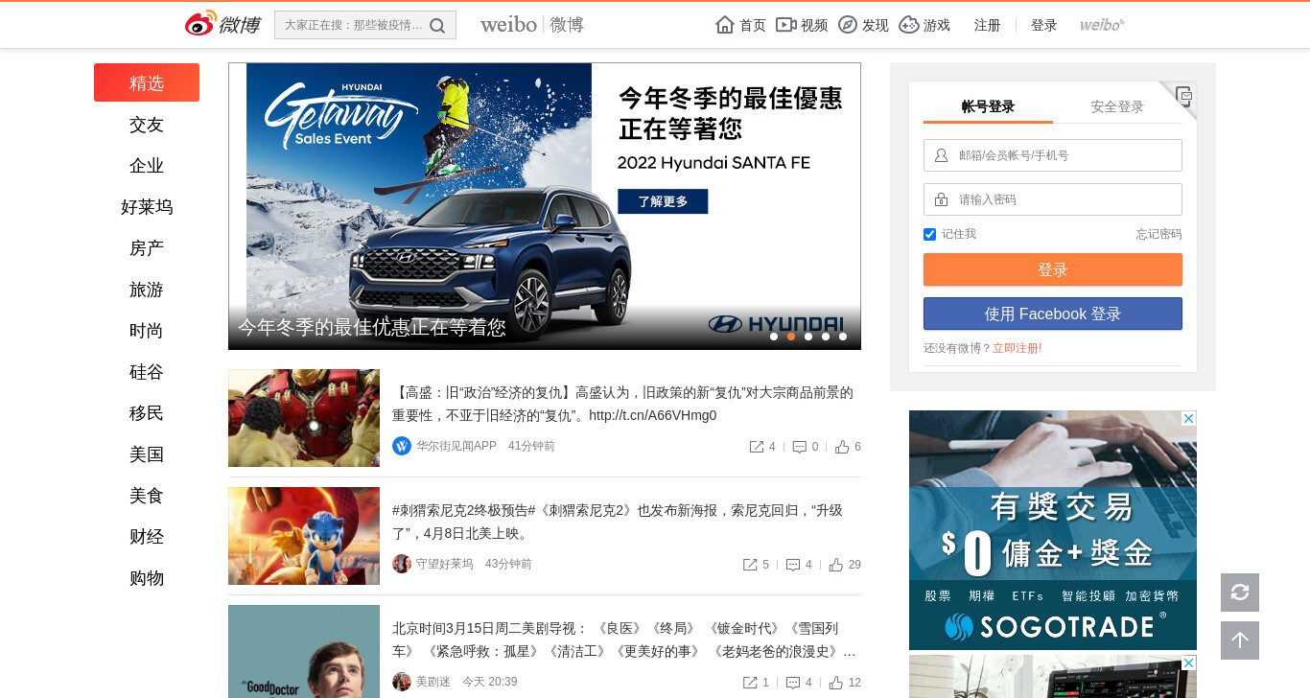Open the games (游戏) controller icon

tap(909, 25)
